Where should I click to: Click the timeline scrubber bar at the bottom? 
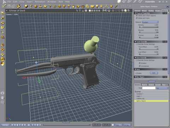67,125
